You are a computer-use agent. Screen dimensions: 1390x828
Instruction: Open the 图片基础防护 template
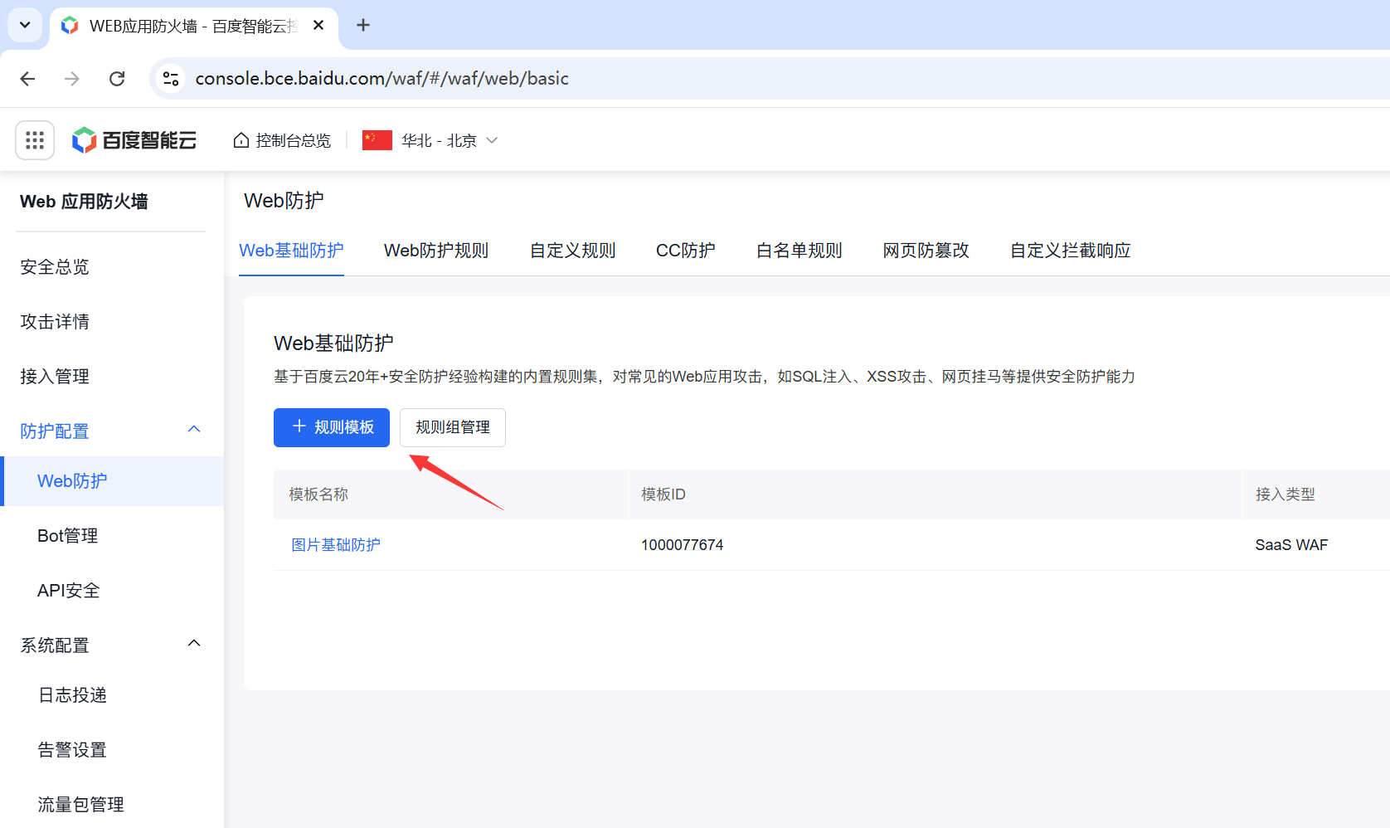coord(335,544)
